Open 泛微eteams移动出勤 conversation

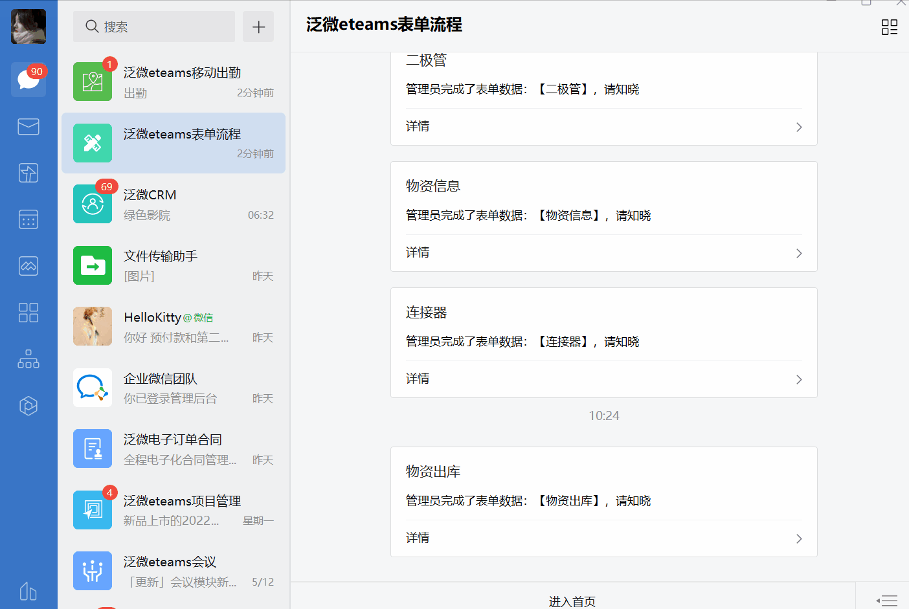174,82
